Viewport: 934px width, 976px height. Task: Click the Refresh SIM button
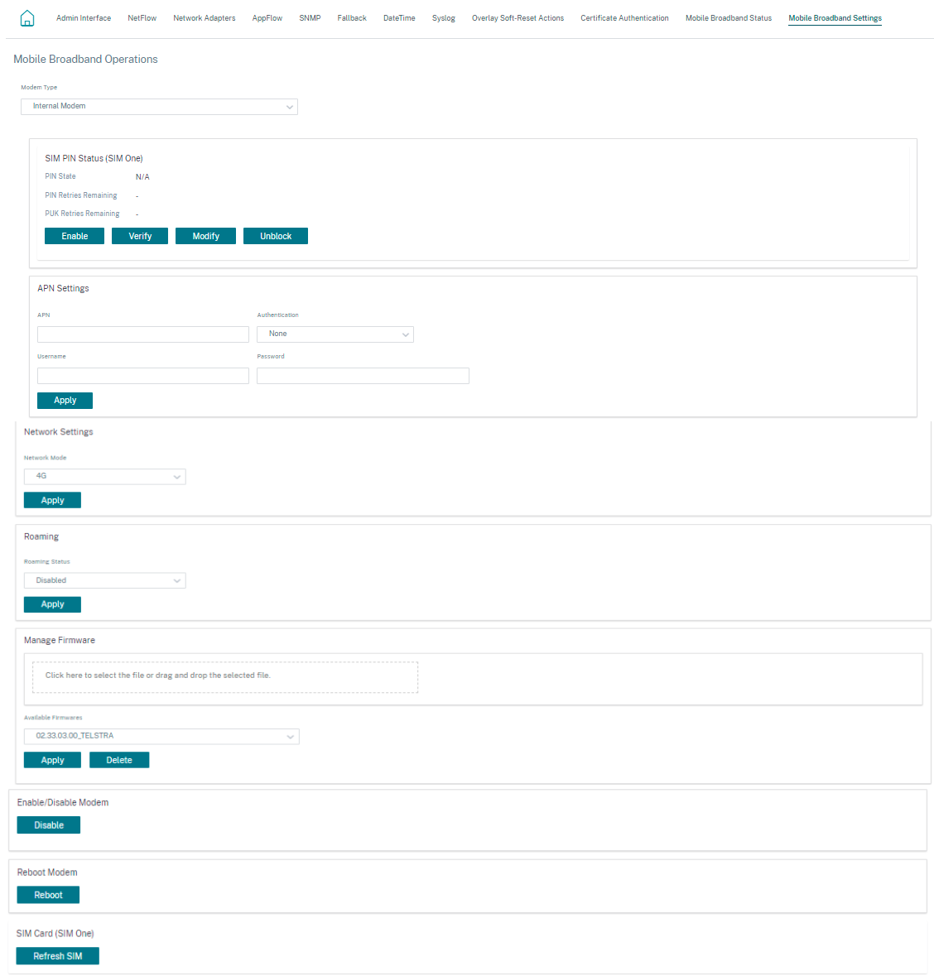coord(57,955)
